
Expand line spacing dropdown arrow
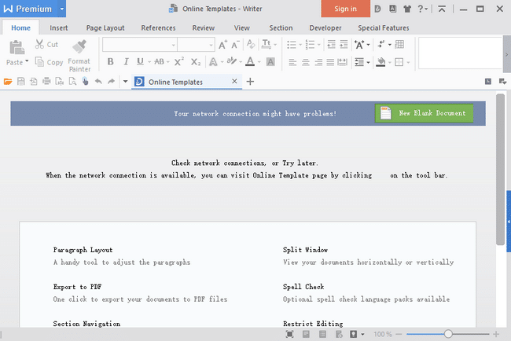[x=368, y=62]
